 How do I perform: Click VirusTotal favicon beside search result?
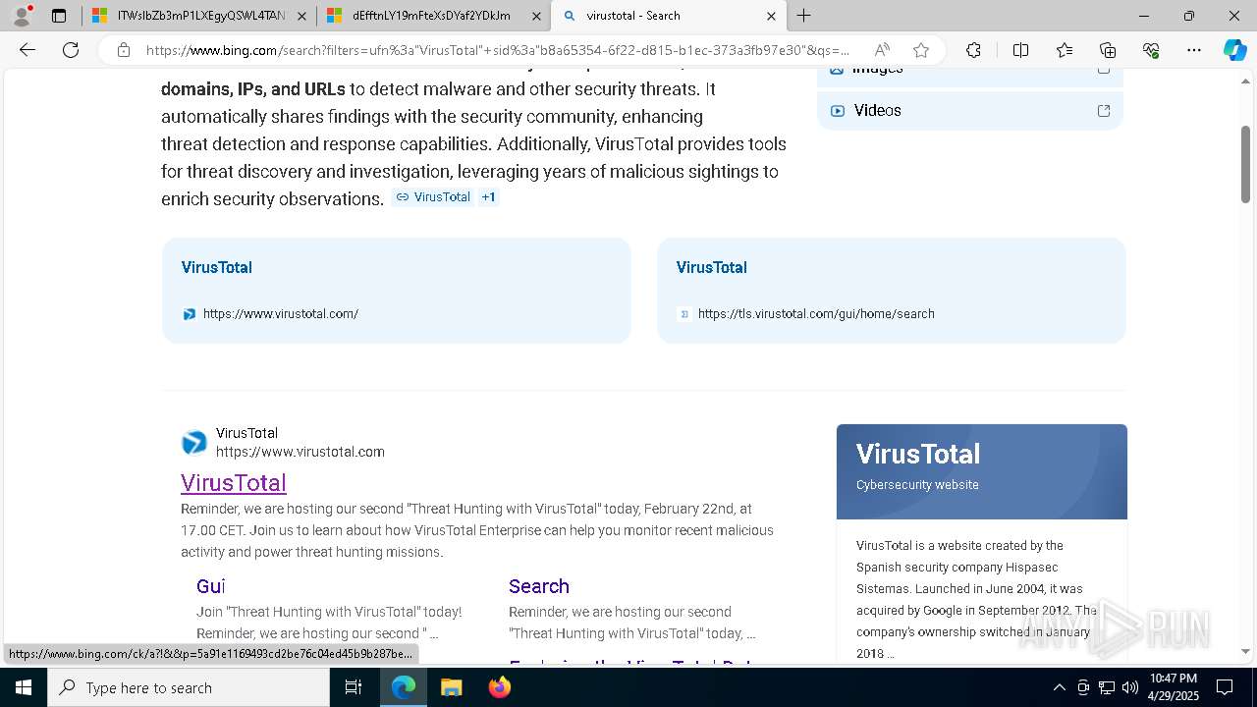[194, 443]
